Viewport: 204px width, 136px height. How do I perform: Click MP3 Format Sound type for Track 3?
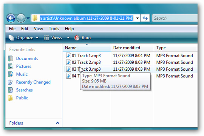[x=175, y=69]
